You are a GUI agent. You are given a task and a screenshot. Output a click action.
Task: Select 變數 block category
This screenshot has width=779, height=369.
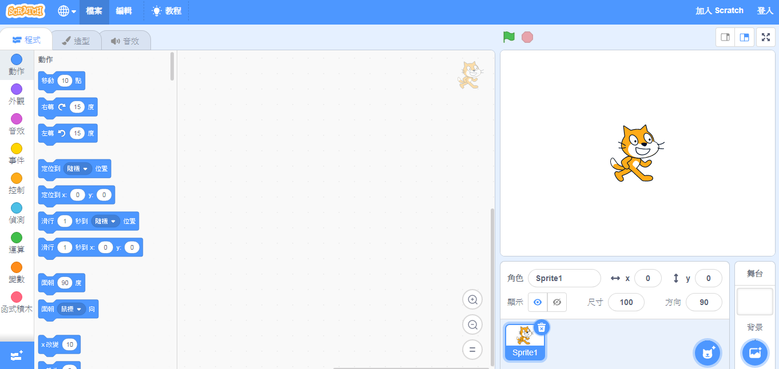[x=17, y=272]
